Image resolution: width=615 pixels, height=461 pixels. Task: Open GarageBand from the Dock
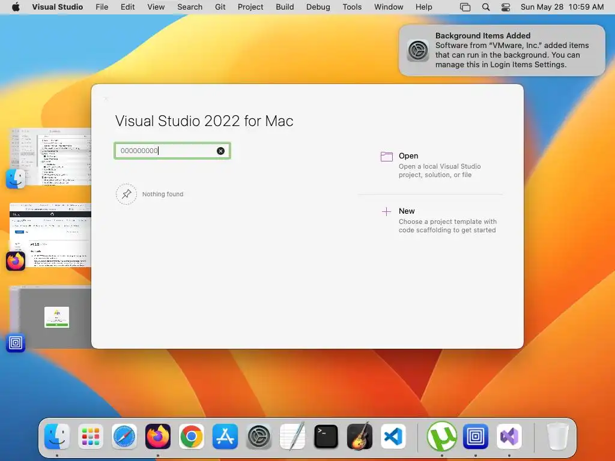click(360, 436)
